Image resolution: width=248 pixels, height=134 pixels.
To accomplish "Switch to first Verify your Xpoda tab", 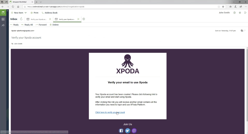I will point(38,19).
